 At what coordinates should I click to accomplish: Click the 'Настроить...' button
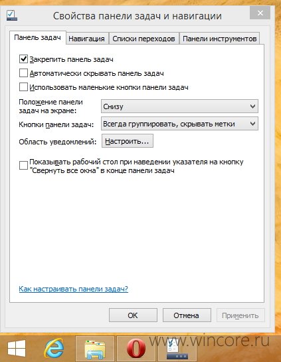point(128,141)
